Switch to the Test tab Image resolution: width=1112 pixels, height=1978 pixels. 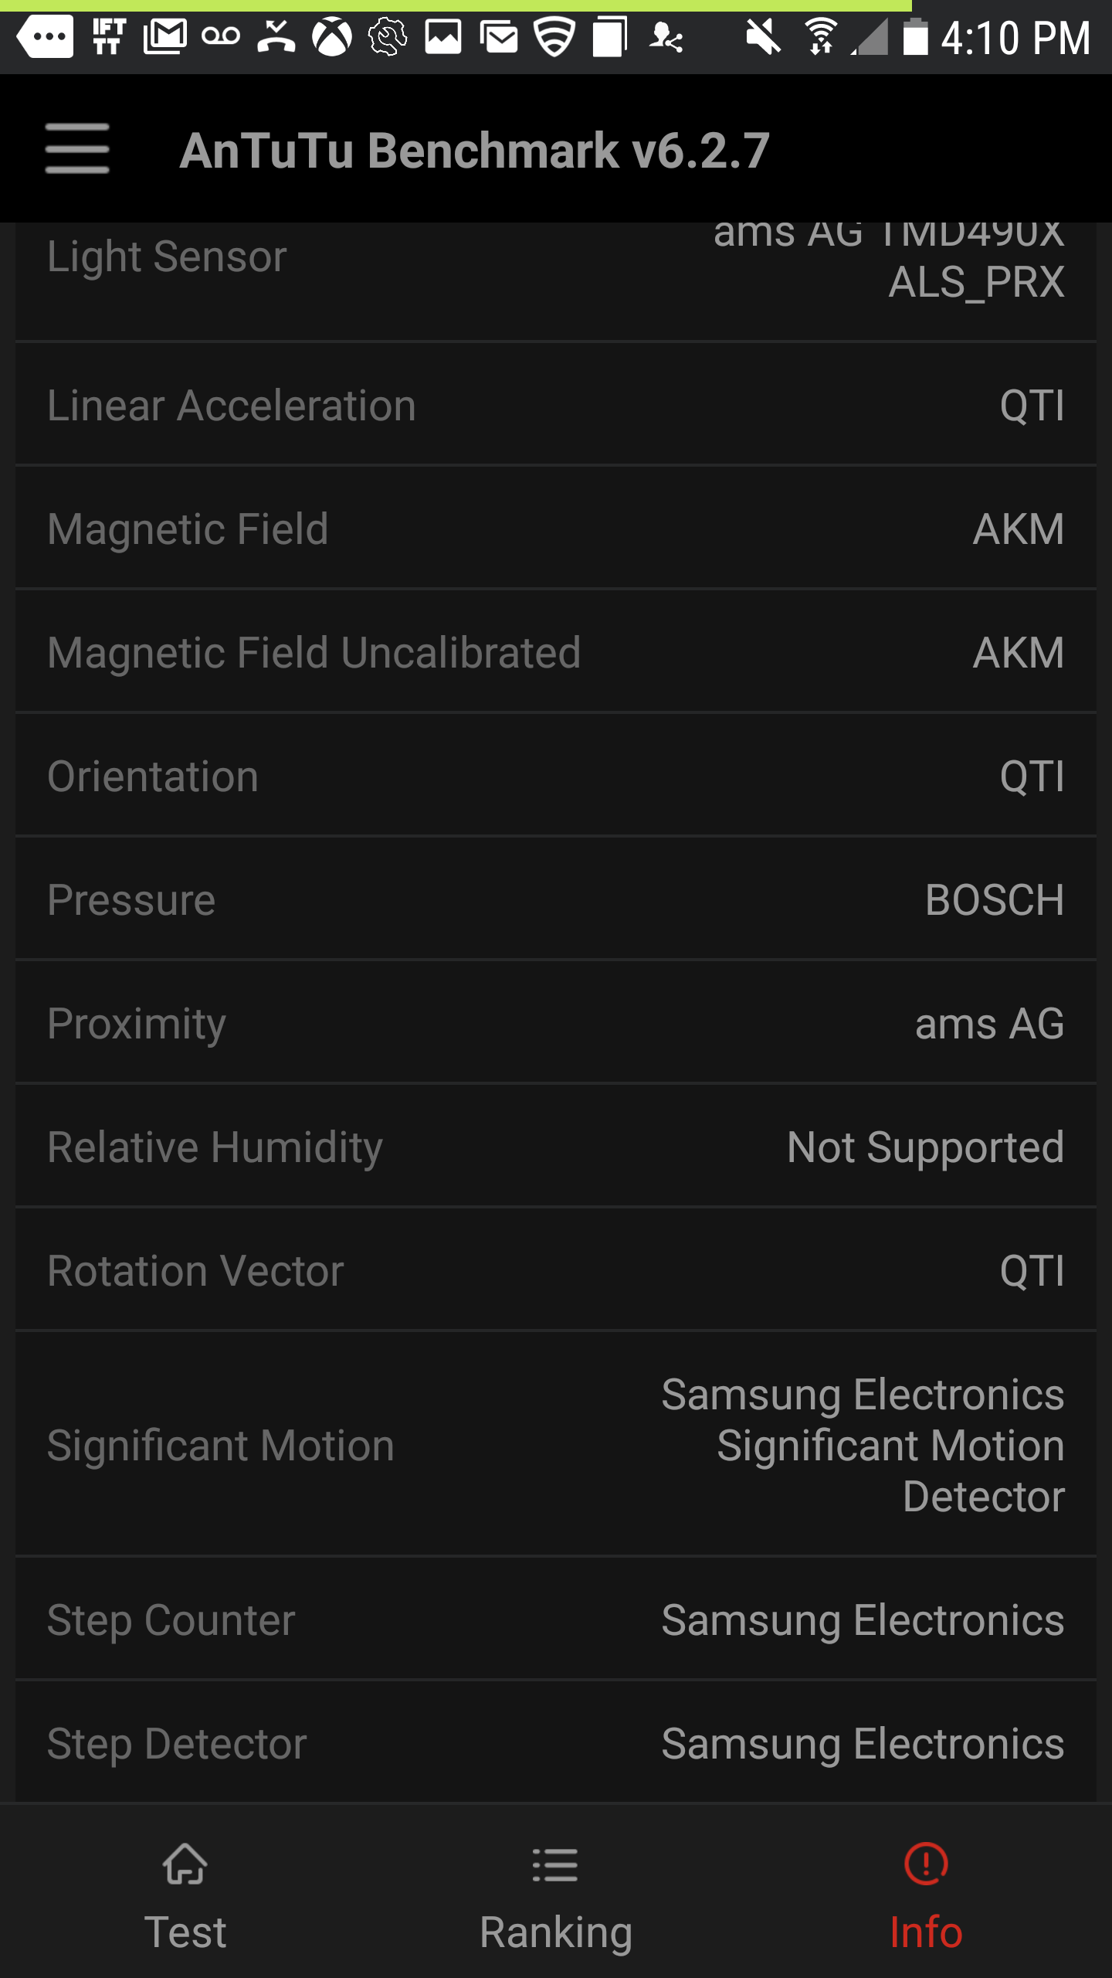point(185,1893)
